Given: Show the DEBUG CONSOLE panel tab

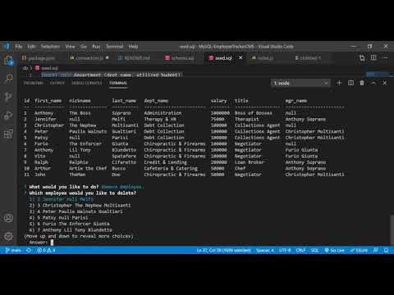Looking at the screenshot, I should 86,83.
